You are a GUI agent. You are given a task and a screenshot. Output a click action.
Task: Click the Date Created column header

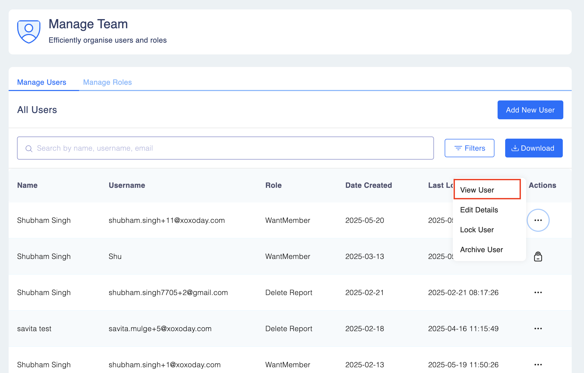[x=368, y=185]
